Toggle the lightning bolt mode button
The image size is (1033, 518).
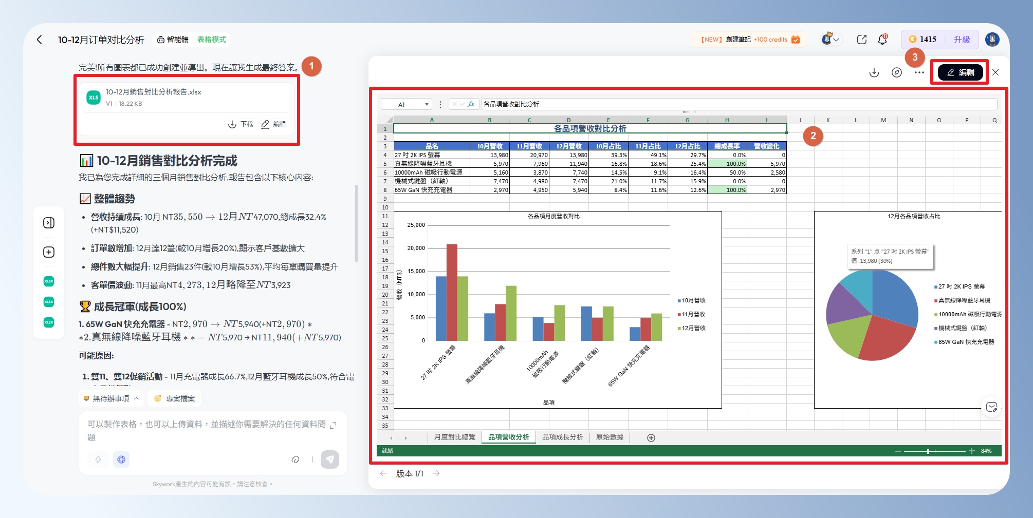(x=98, y=459)
